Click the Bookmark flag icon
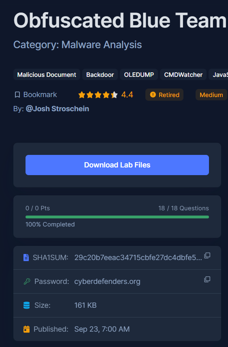The image size is (228, 347). [17, 95]
